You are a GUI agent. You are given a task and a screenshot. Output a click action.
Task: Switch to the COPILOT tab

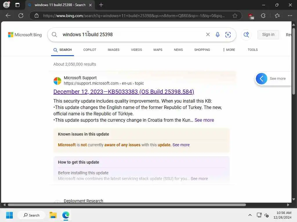click(90, 50)
